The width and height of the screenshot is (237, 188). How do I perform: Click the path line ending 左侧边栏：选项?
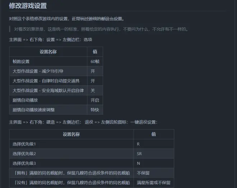click(x=51, y=40)
